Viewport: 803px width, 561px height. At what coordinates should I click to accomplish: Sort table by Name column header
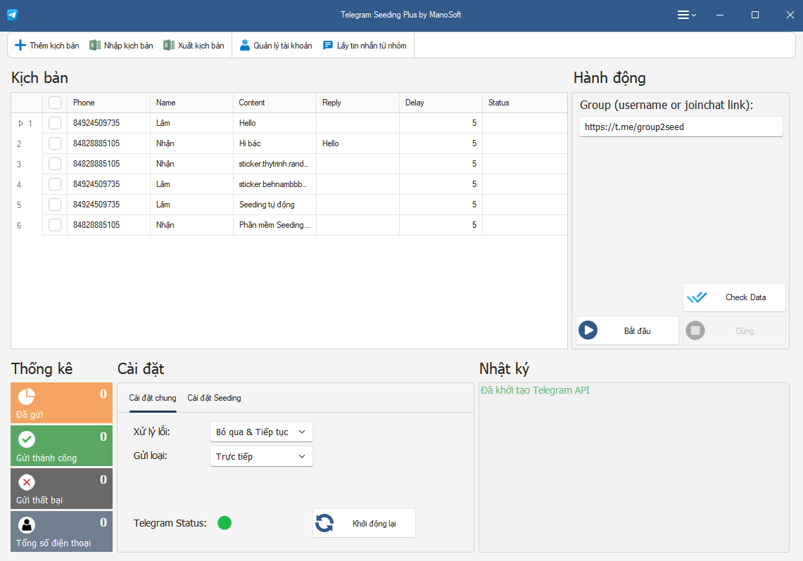[191, 103]
